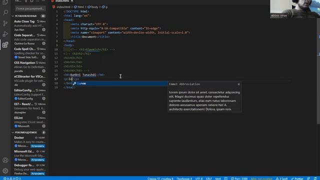Viewport: 320px width, 180px height.
Task: Click the notifications bell in status bar
Action: (x=315, y=178)
